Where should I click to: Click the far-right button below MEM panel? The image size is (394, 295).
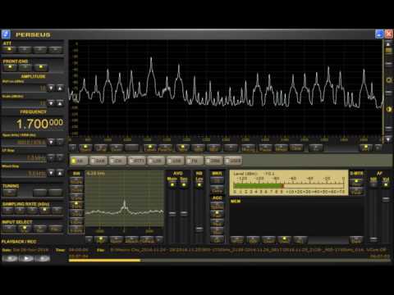(356, 240)
